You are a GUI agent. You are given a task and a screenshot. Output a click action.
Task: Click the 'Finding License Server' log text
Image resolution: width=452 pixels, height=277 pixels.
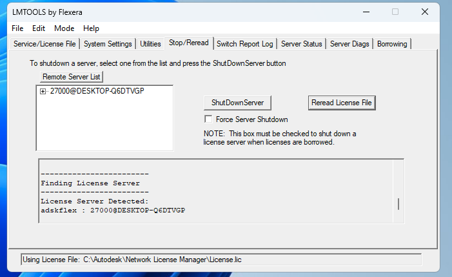tap(90, 183)
